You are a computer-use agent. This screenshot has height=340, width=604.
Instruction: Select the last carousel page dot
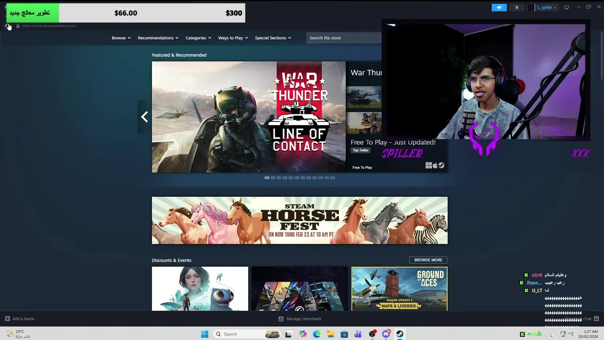333,178
